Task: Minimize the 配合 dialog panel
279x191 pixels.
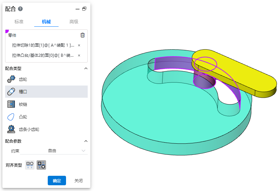Action: click(x=77, y=9)
